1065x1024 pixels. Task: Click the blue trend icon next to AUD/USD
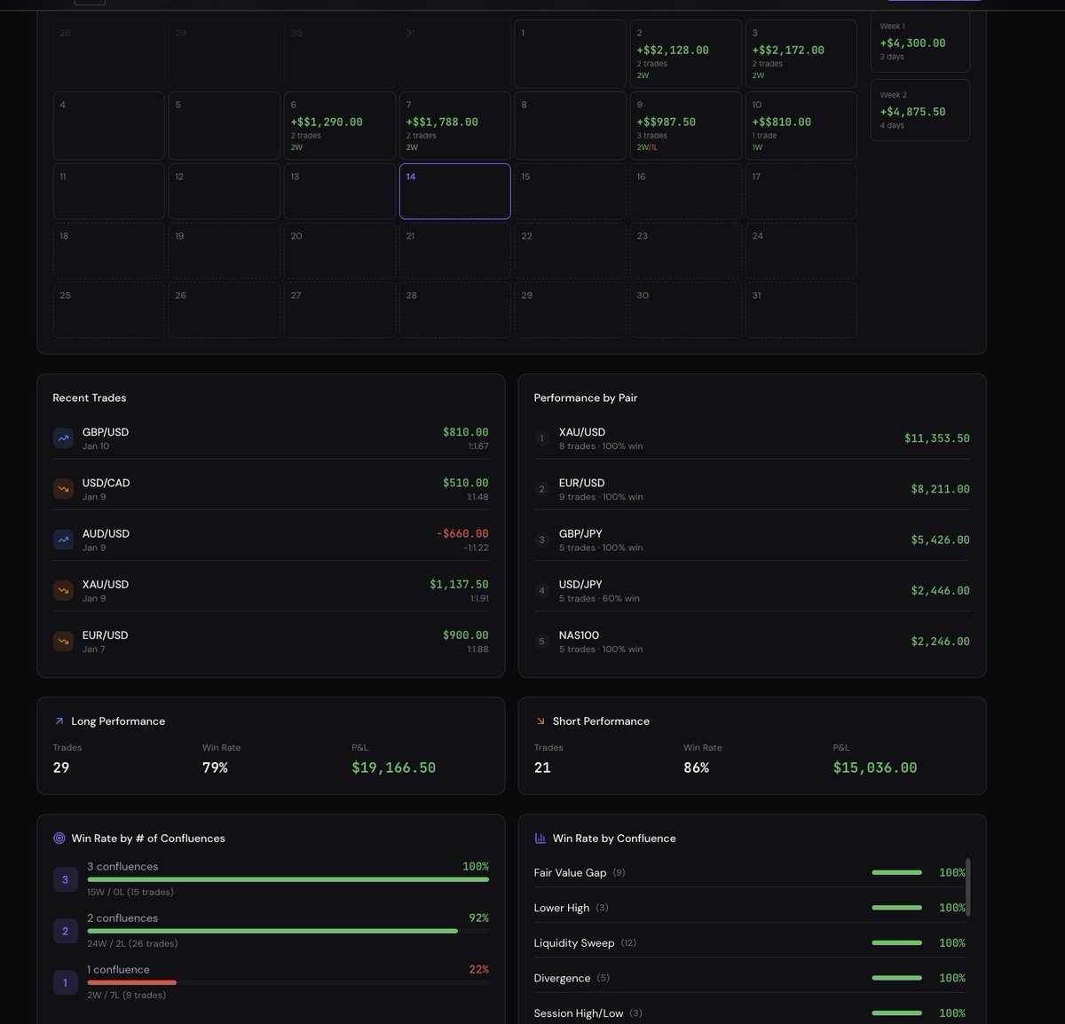pos(63,539)
